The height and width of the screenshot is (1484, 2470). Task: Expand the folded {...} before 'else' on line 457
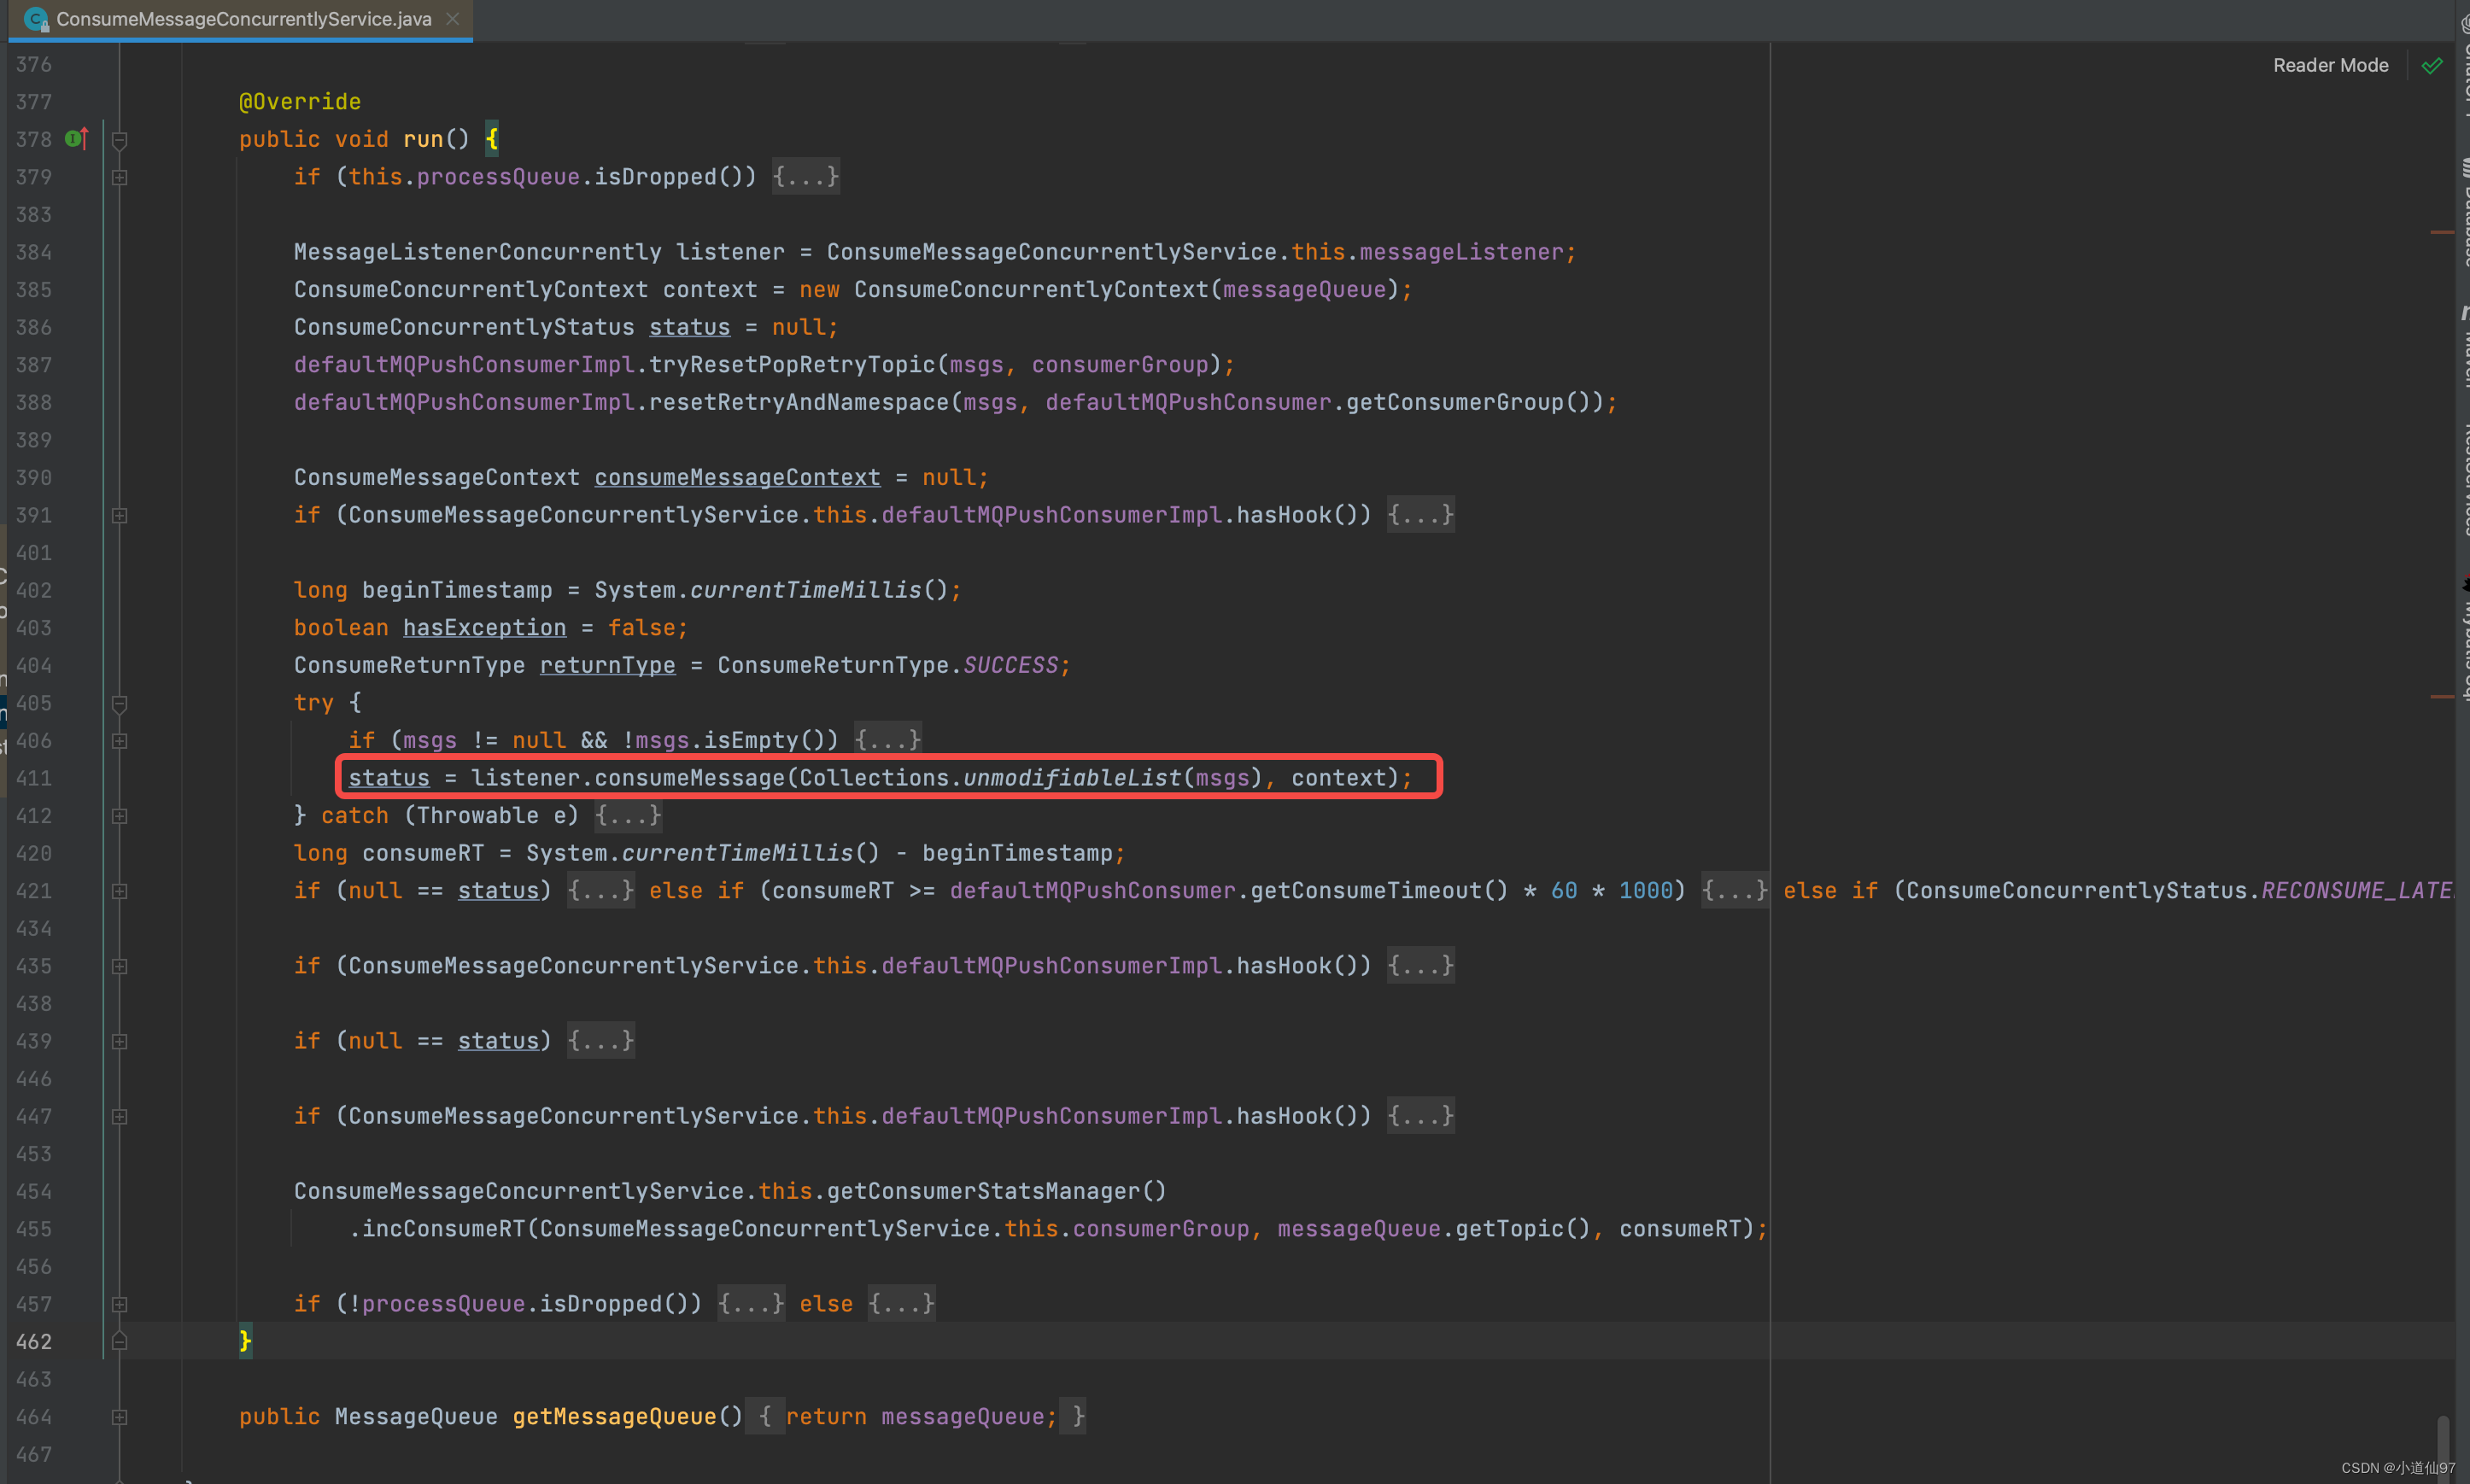(x=751, y=1303)
